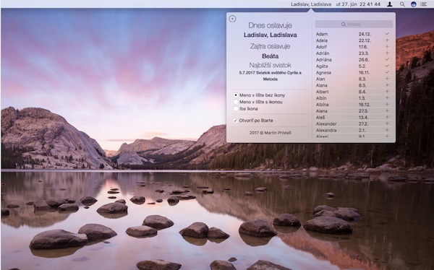434x270 pixels.
Task: Choose the 'Iba ikona' radio option
Action: [x=236, y=108]
